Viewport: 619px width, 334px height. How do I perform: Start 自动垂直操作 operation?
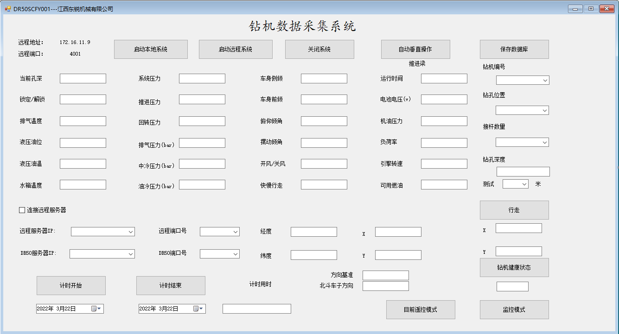[415, 49]
